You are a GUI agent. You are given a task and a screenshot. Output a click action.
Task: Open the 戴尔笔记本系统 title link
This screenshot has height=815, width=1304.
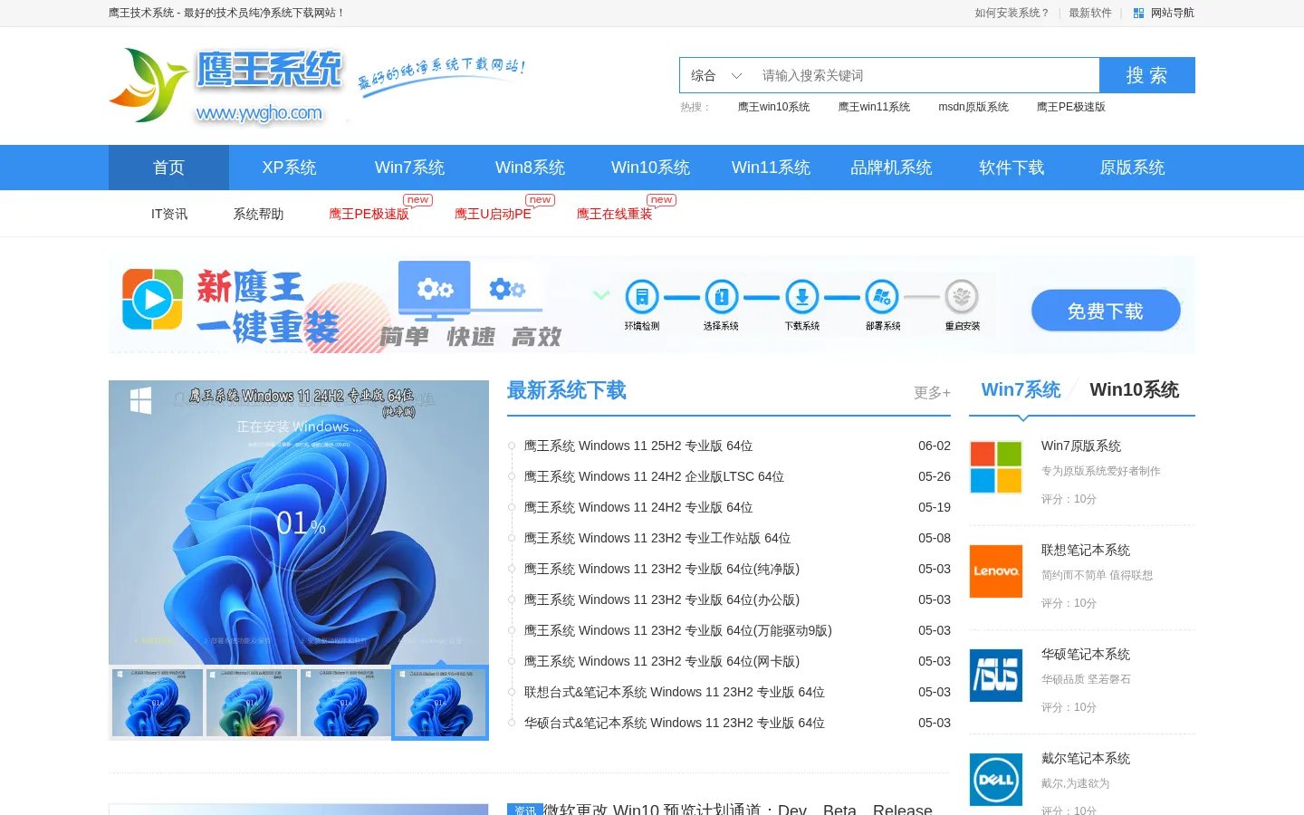pyautogui.click(x=1086, y=758)
